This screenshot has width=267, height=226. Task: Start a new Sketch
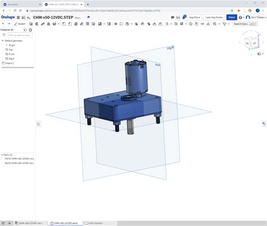(20, 24)
